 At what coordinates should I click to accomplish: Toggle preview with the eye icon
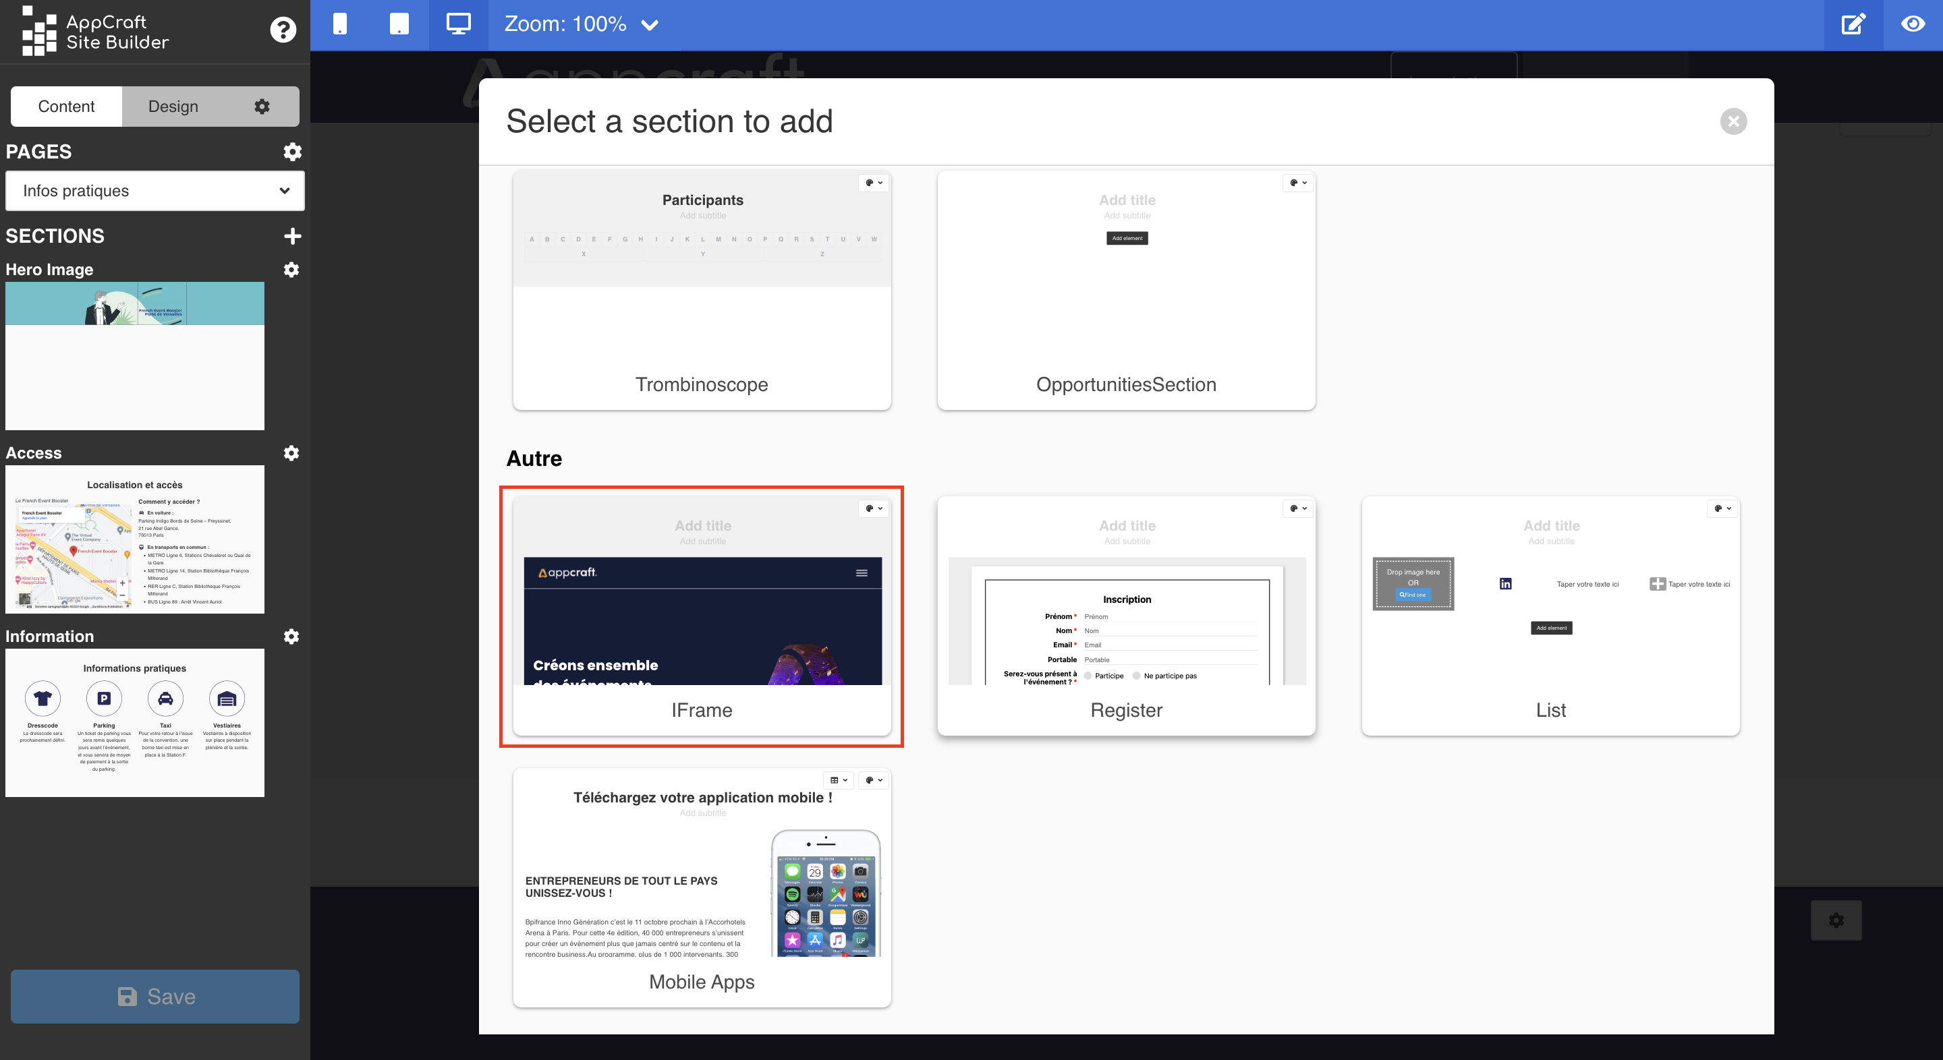(x=1912, y=24)
